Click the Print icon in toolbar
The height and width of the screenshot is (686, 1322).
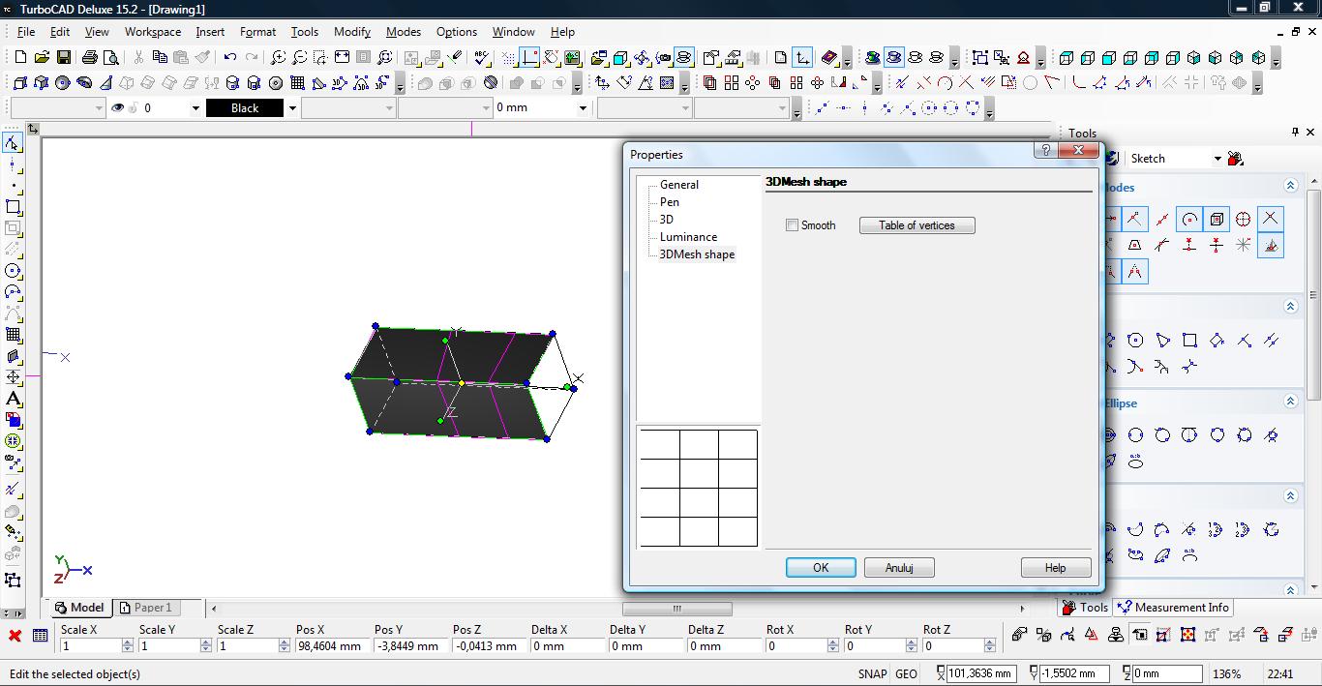click(x=90, y=58)
